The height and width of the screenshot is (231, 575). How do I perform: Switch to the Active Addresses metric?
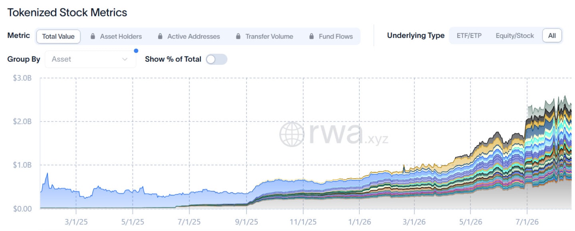pos(188,36)
